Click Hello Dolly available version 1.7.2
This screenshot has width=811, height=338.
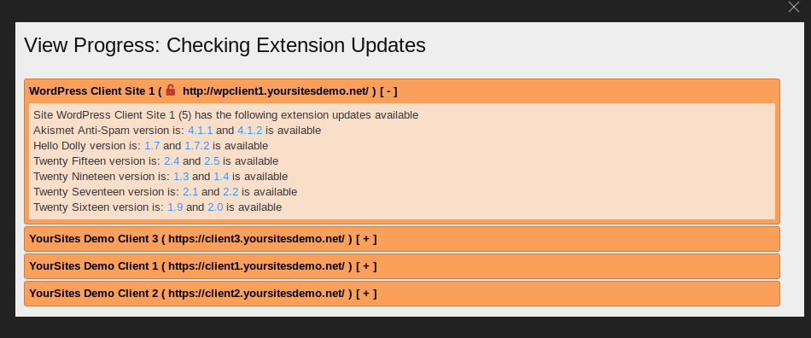coord(197,146)
